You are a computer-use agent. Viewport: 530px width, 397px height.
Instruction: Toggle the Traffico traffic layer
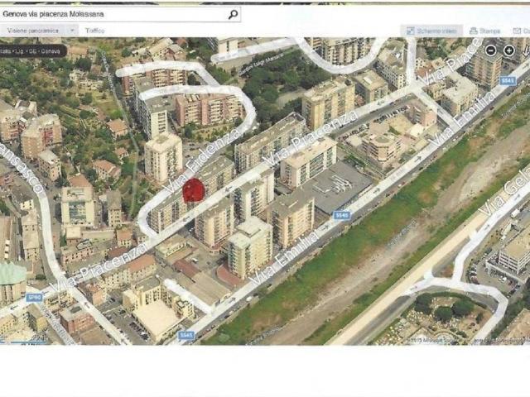tap(94, 31)
